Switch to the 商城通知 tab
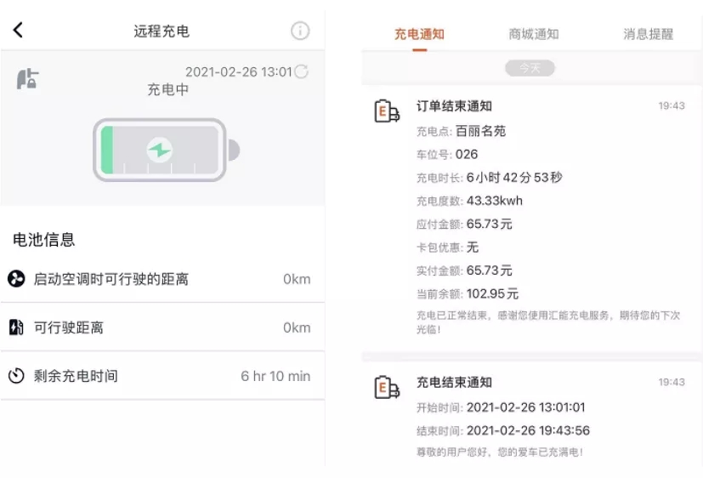 (x=534, y=34)
